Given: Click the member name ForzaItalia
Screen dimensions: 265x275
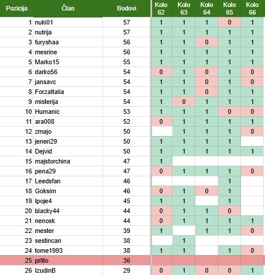Looking at the screenshot, I should pos(49,92).
